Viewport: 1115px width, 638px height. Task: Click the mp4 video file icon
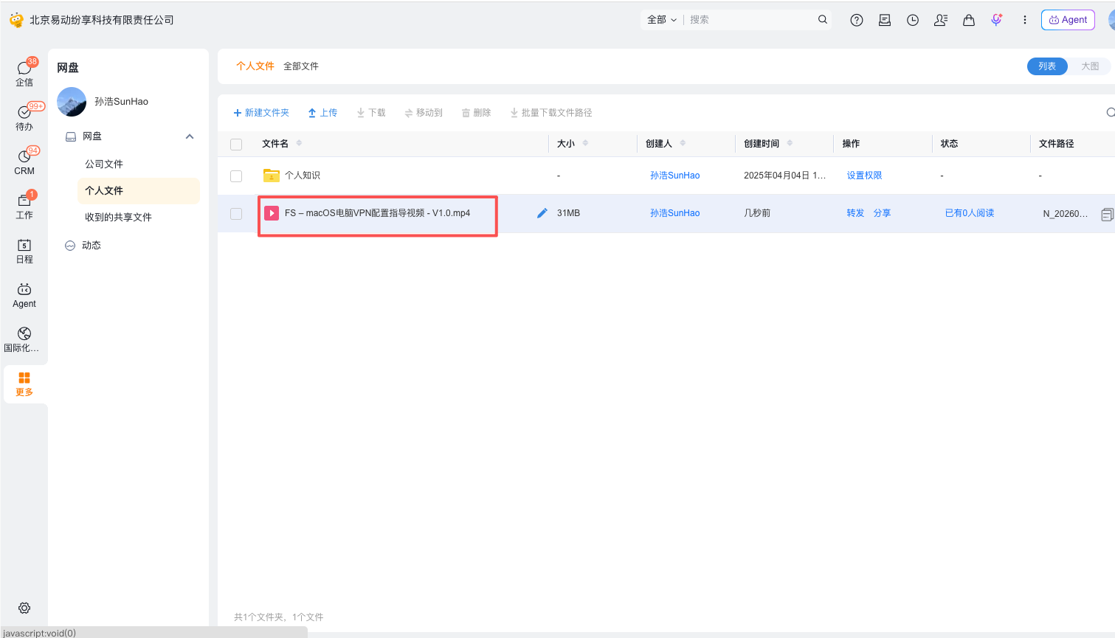(x=272, y=213)
